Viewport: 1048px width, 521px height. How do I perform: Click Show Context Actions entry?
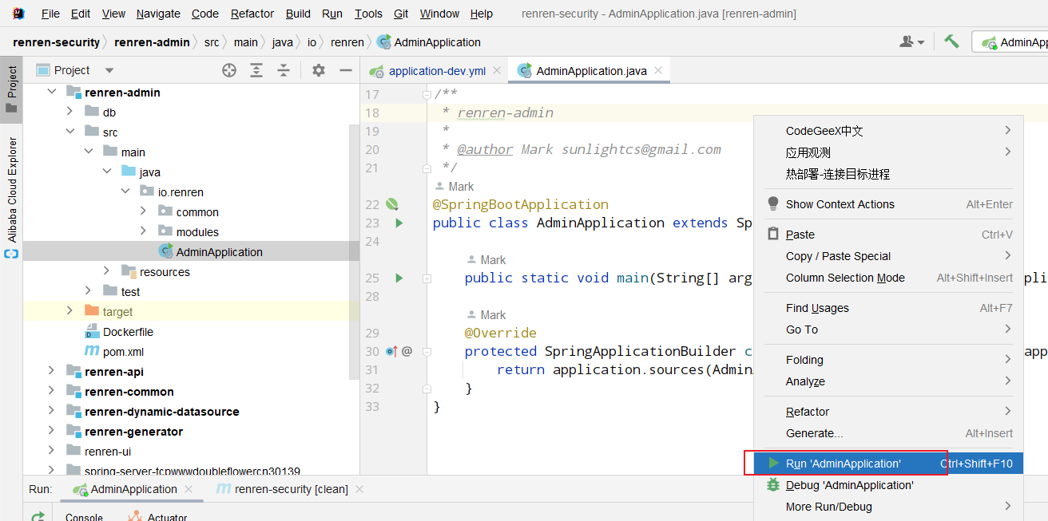(888, 204)
